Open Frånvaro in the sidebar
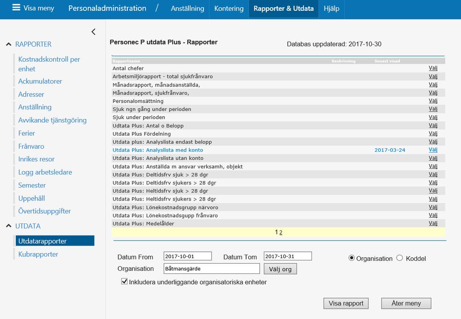 point(31,146)
